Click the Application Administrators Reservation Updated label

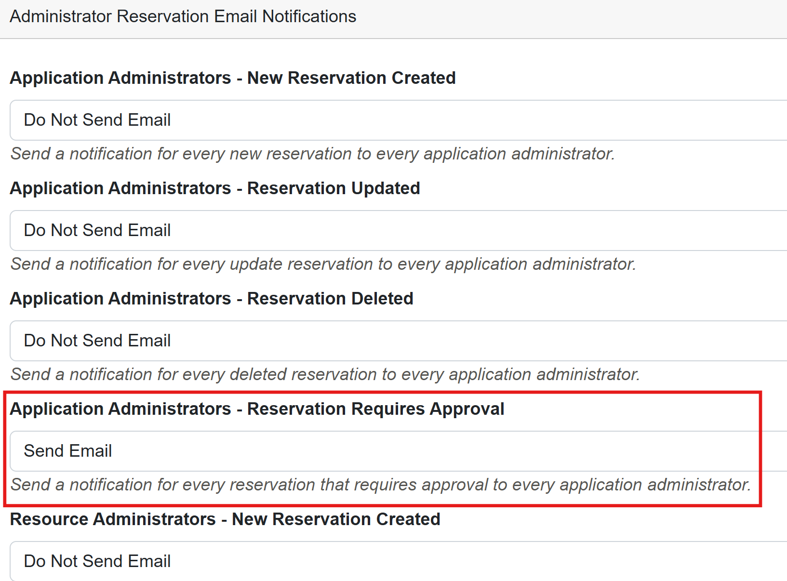coord(215,188)
